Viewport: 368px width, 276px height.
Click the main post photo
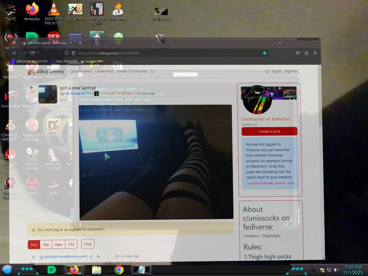[x=156, y=162]
